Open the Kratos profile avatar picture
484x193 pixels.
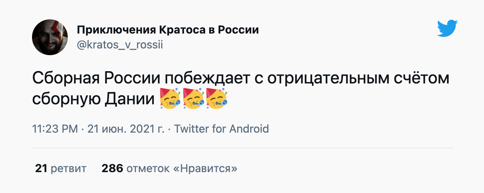(50, 37)
